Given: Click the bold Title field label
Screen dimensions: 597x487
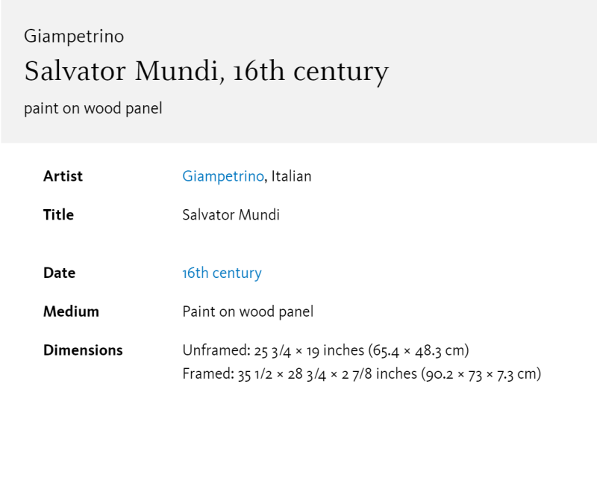Looking at the screenshot, I should (x=58, y=215).
